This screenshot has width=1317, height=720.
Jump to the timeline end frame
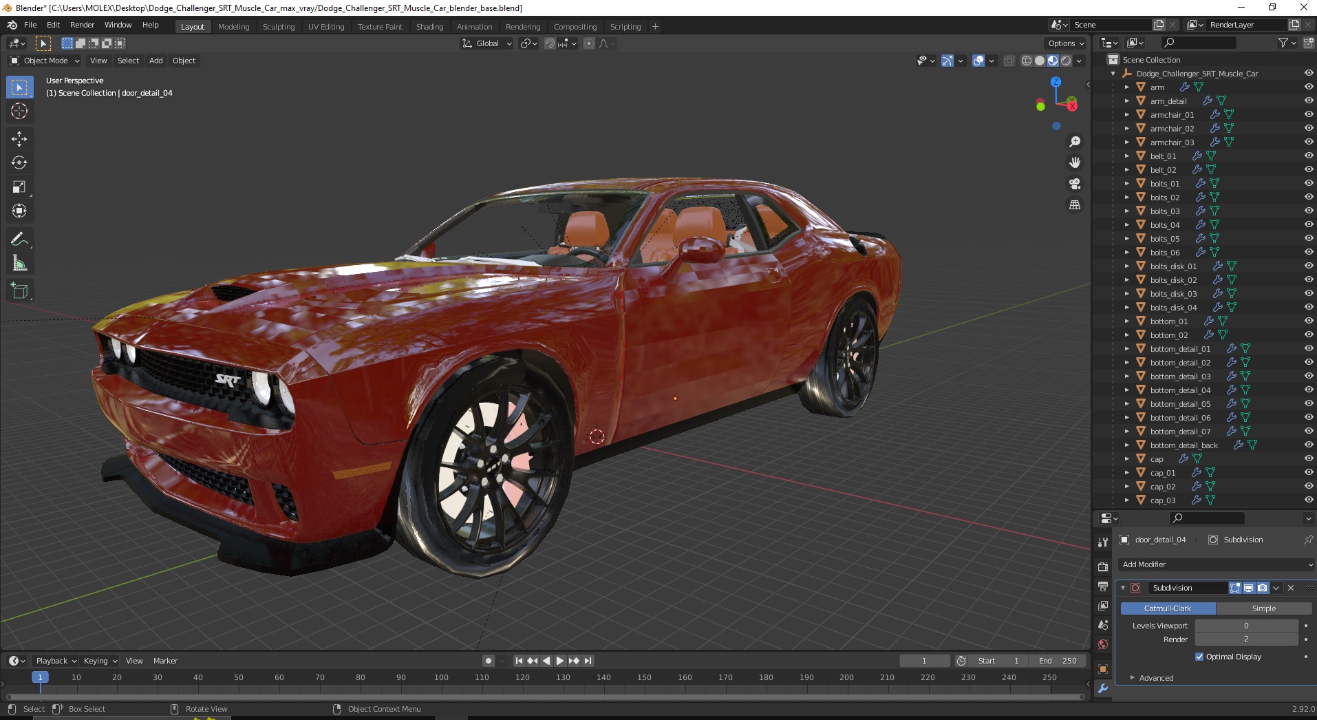pyautogui.click(x=588, y=661)
